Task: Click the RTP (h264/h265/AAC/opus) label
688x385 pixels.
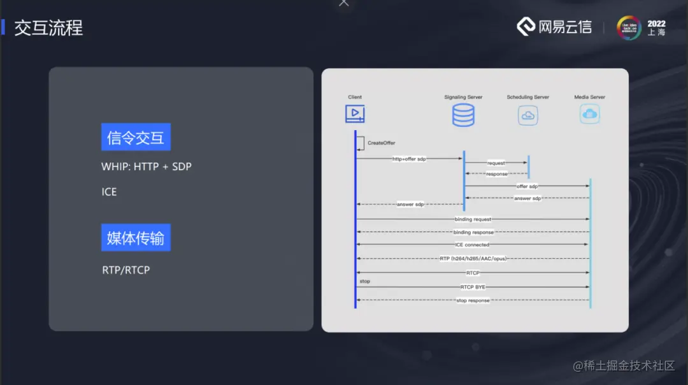Action: (x=473, y=259)
